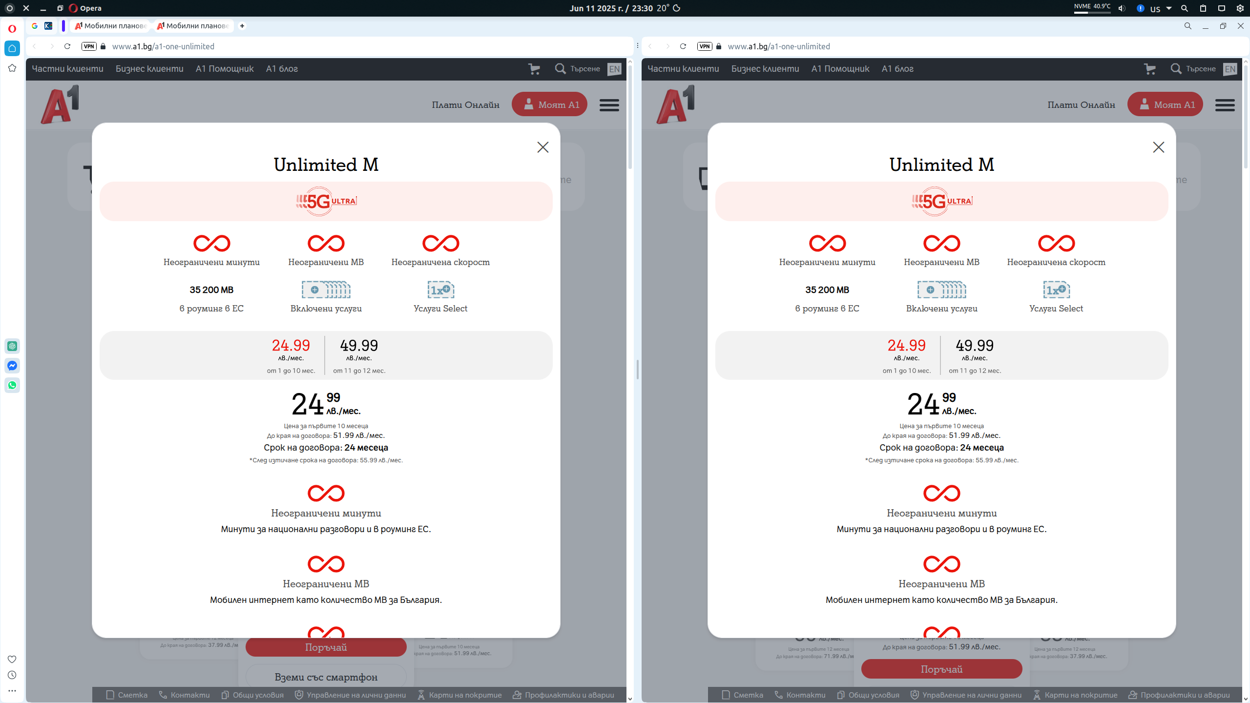This screenshot has height=703, width=1250.
Task: Open Общи условия in right footer
Action: 868,695
